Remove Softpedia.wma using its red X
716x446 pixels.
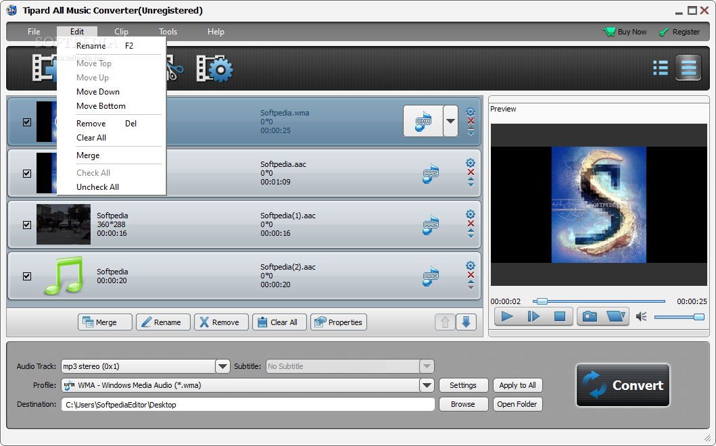(x=471, y=121)
